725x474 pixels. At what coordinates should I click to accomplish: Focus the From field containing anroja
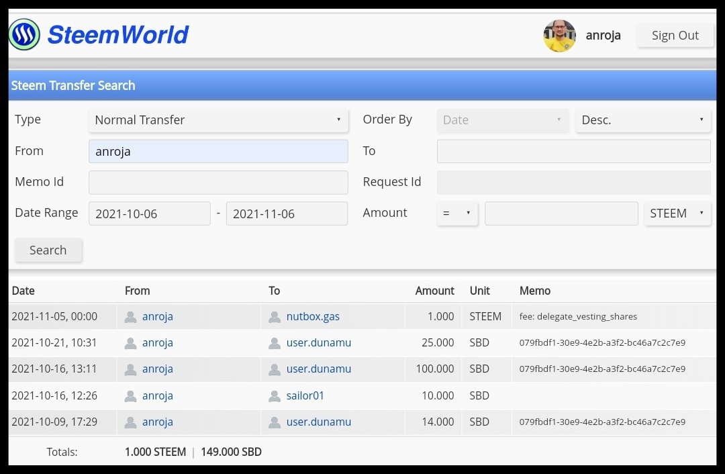click(x=218, y=151)
